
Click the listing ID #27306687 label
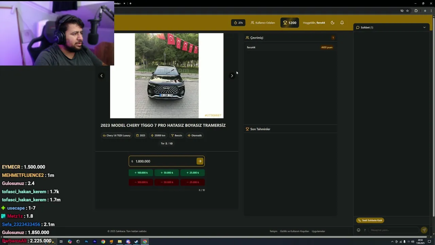click(213, 115)
